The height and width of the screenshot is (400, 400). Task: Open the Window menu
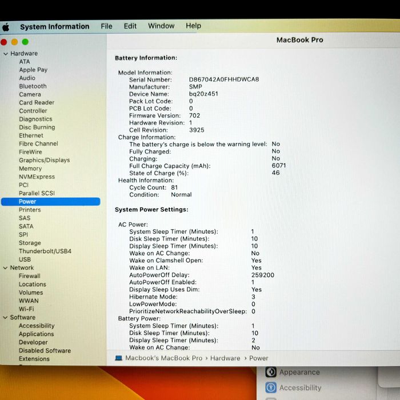(161, 26)
